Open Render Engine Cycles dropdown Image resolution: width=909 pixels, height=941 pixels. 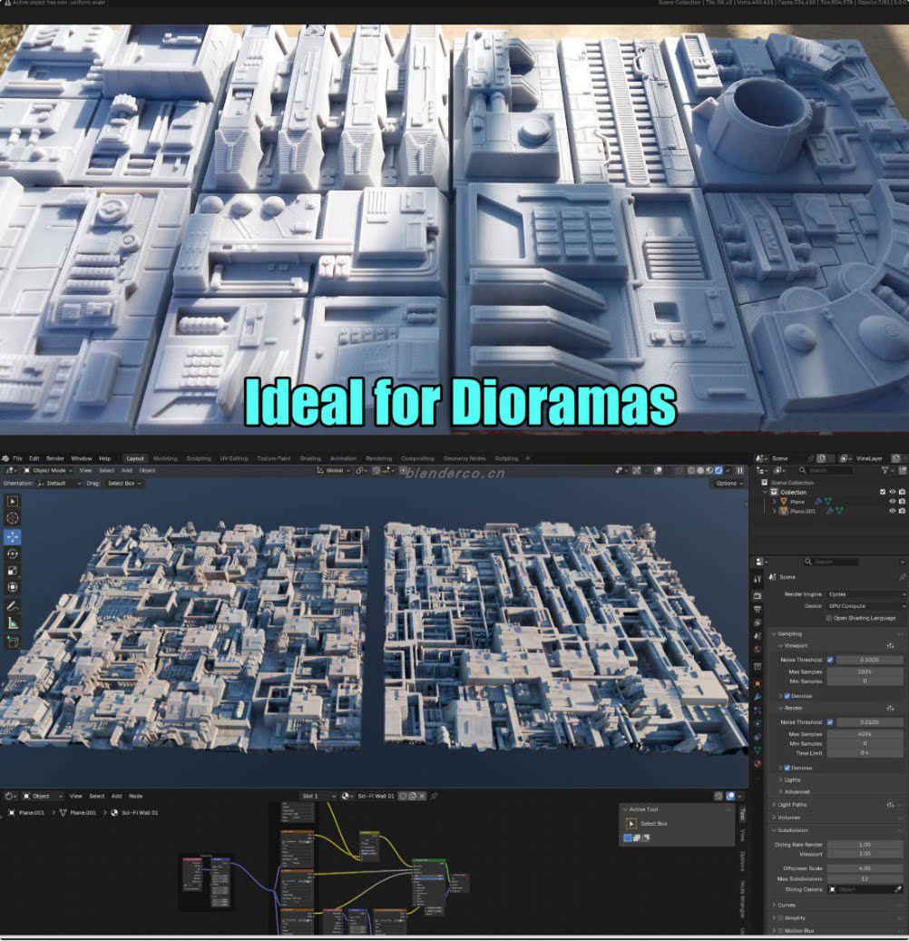coord(866,594)
